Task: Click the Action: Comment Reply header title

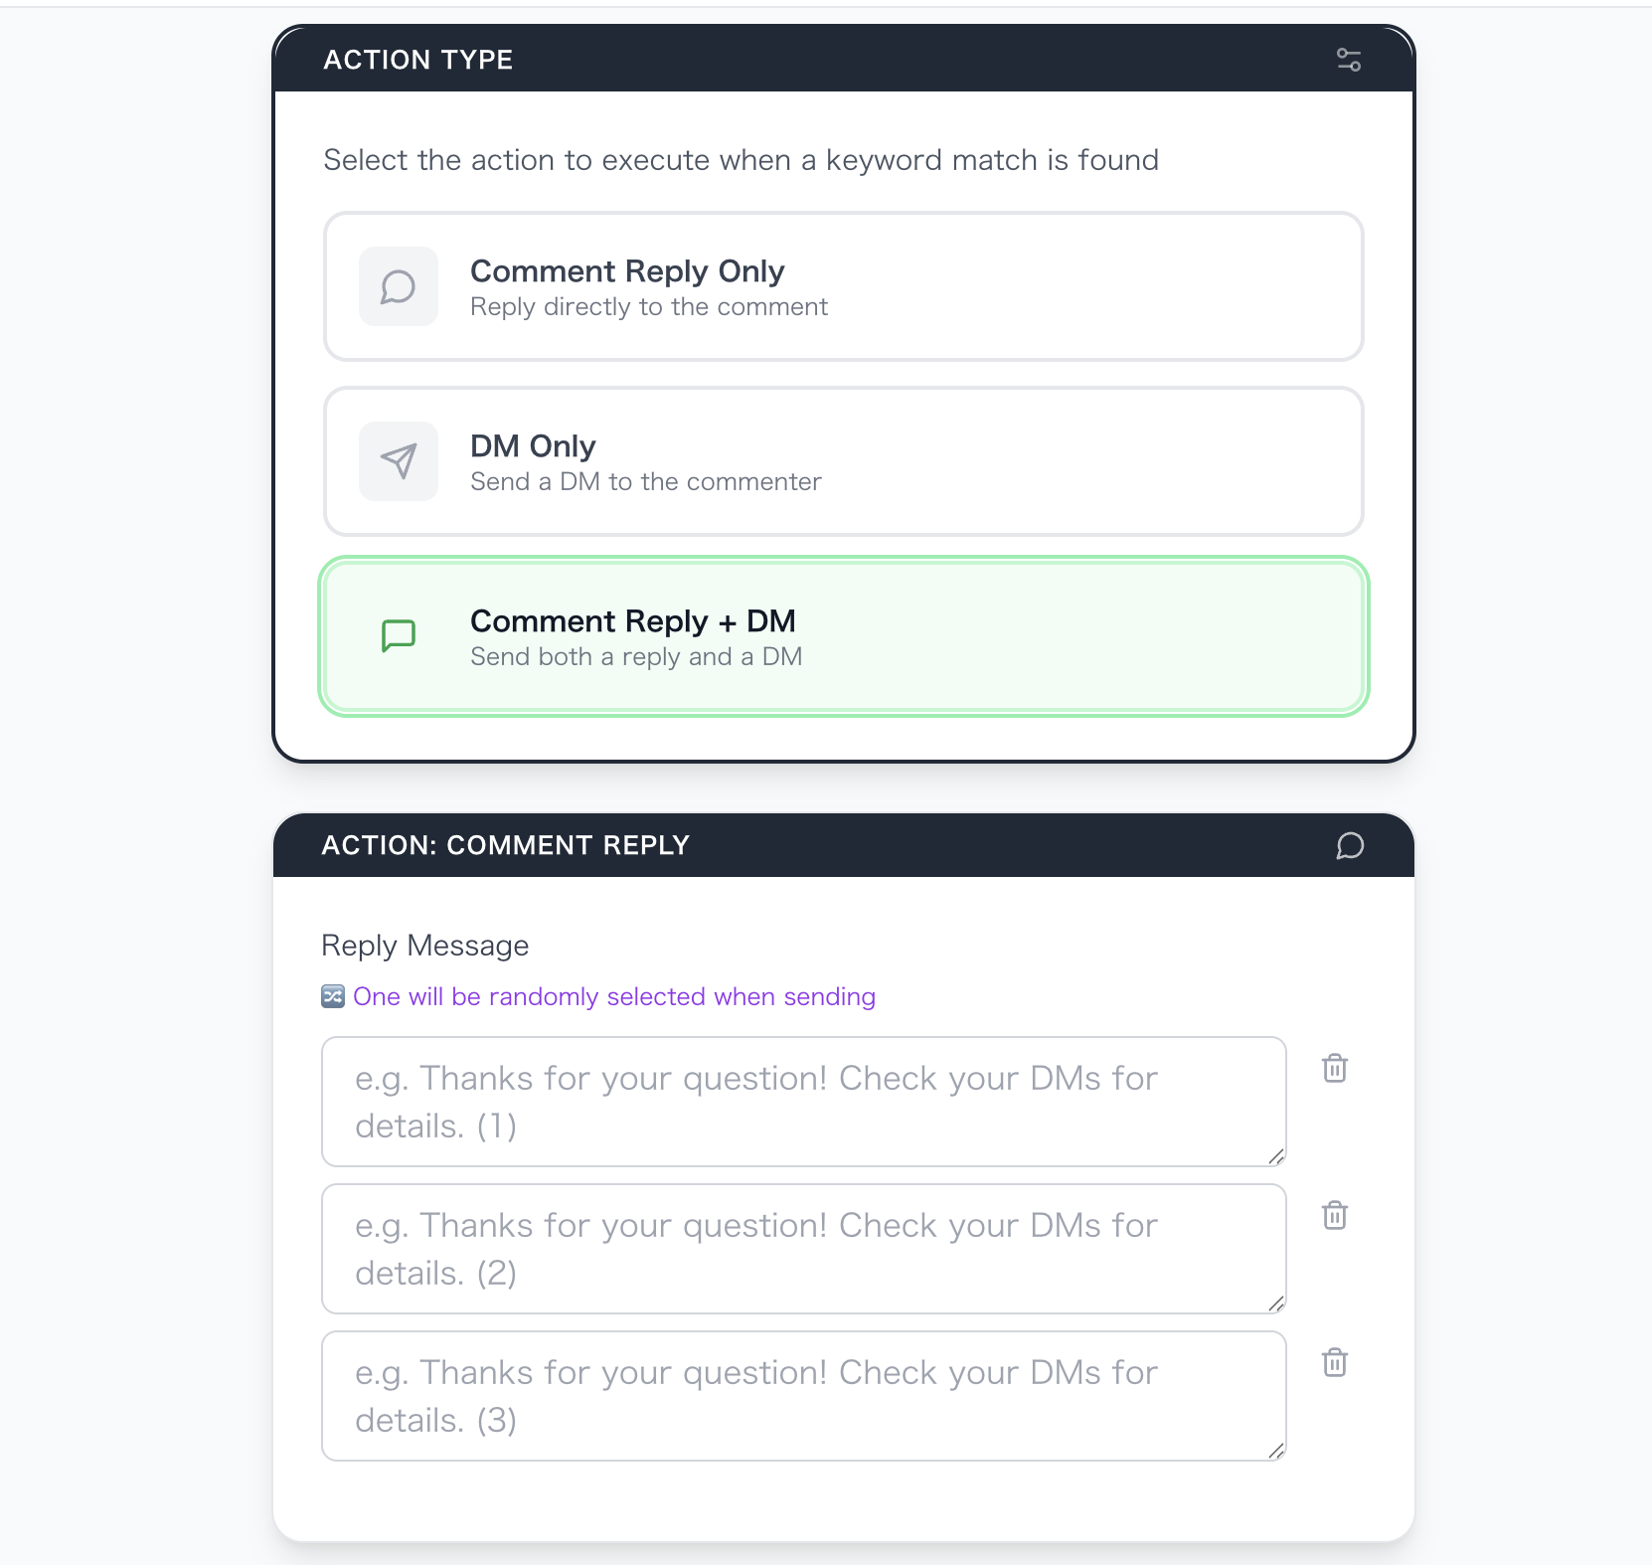Action: click(505, 846)
